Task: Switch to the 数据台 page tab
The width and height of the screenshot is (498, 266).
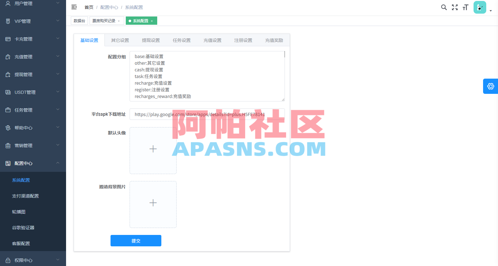Action: coord(79,21)
